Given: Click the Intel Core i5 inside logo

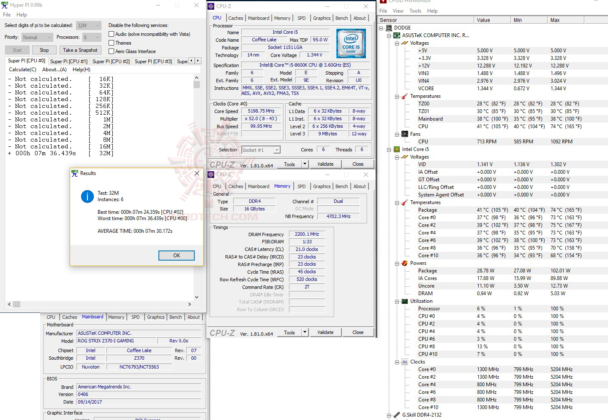Looking at the screenshot, I should point(351,43).
